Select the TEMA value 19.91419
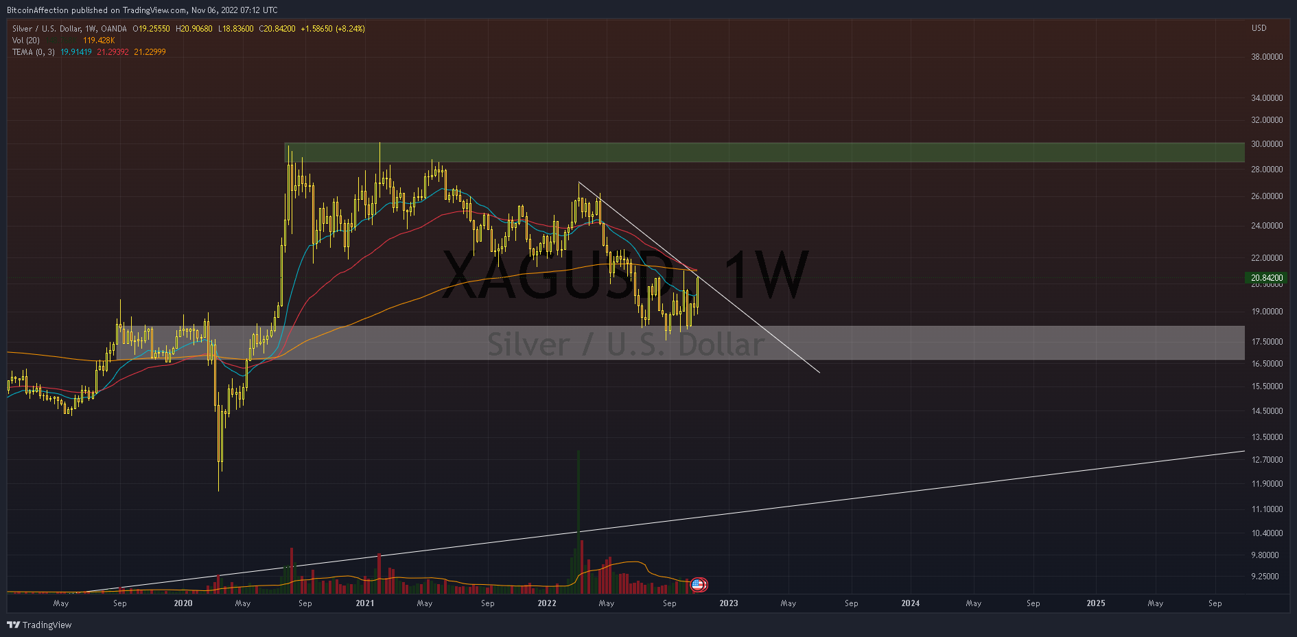 (76, 52)
